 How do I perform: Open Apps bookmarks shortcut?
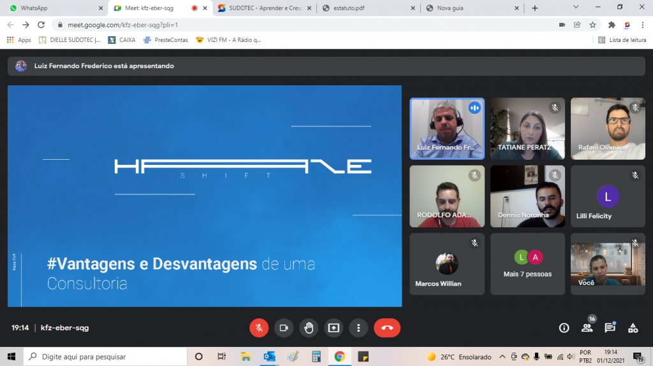[18, 40]
